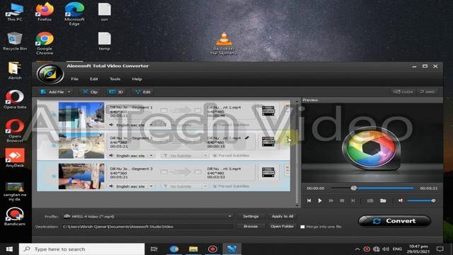Toggle the Segment 3 row checkbox
Screen dimensions: 453x255
[x=54, y=176]
